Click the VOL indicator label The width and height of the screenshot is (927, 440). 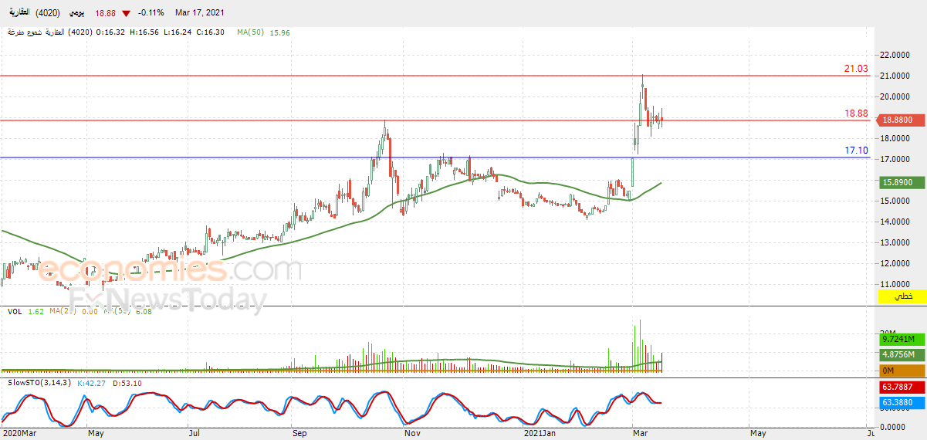[14, 311]
